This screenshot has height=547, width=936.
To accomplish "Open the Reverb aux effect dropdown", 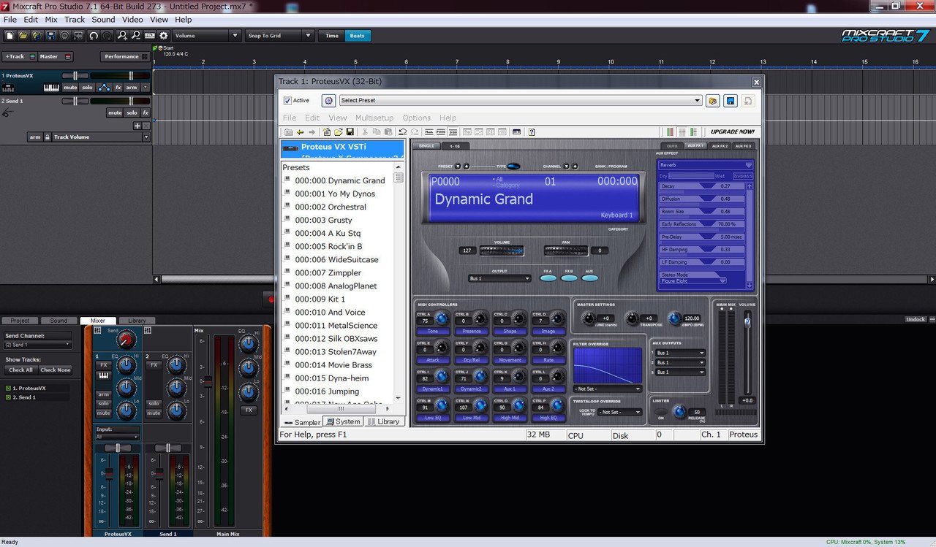I will tap(705, 165).
